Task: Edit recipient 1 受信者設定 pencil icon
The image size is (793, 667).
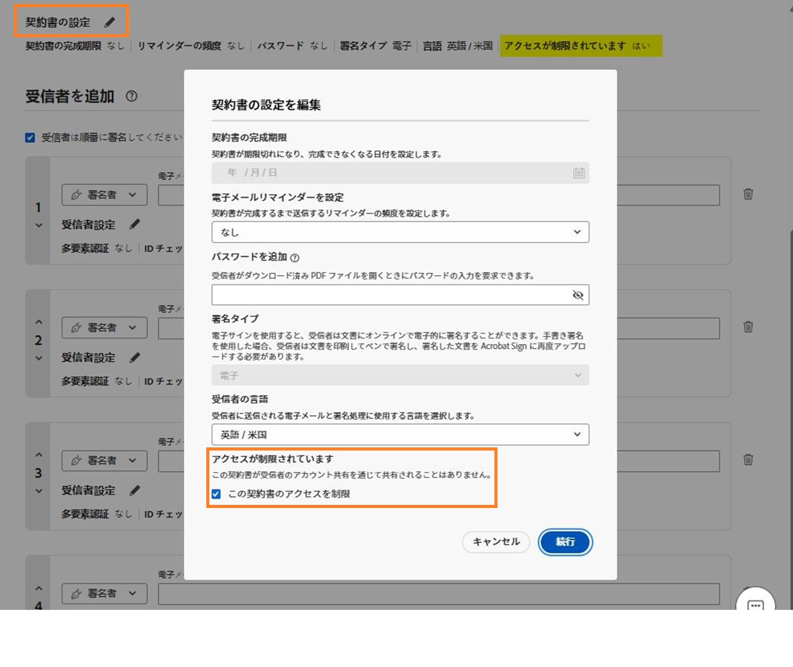Action: click(x=134, y=224)
